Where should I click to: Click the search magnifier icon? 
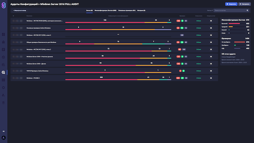(x=247, y=11)
